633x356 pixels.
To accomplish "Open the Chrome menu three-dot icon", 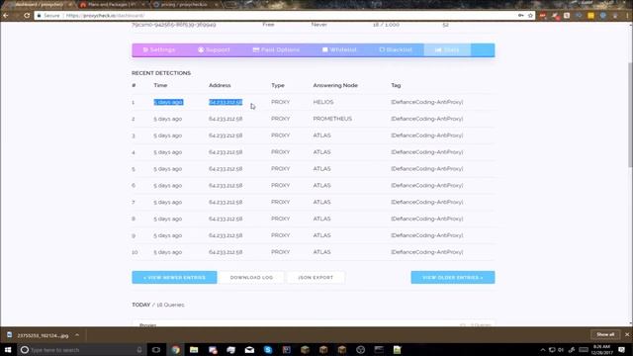I will [x=628, y=16].
